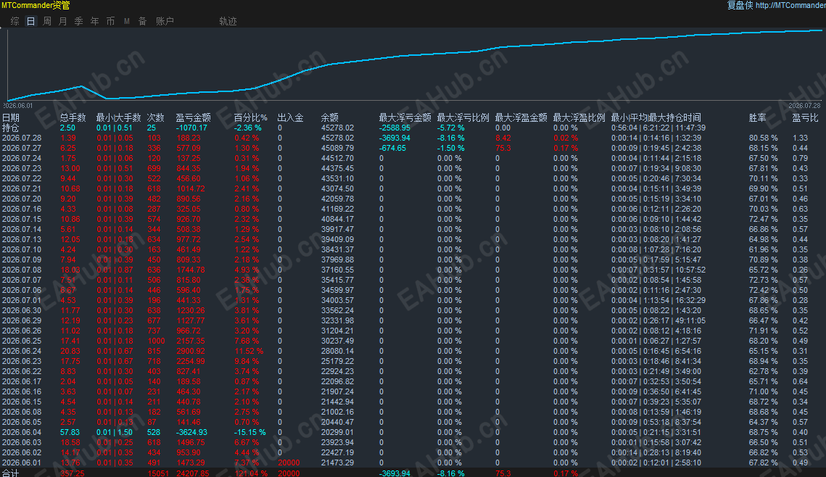Click the 最大浮亏比例 column header
Image resolution: width=826 pixels, height=477 pixels.
coord(463,117)
